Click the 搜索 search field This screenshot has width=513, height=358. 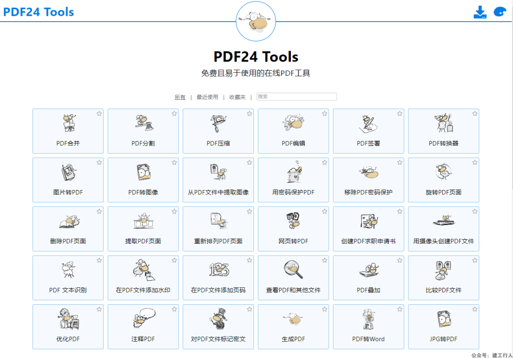pos(297,97)
